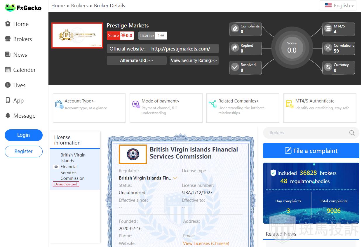Click the blue Login button

point(23,135)
